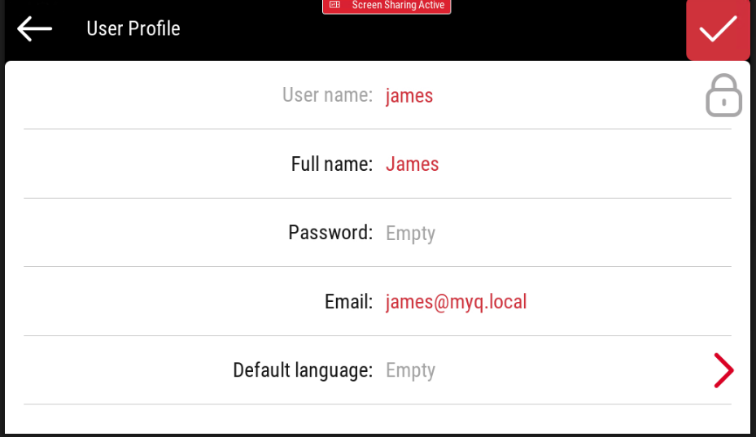Click the small screen sharing indicator icon
Screen dimensions: 756x437
point(334,6)
